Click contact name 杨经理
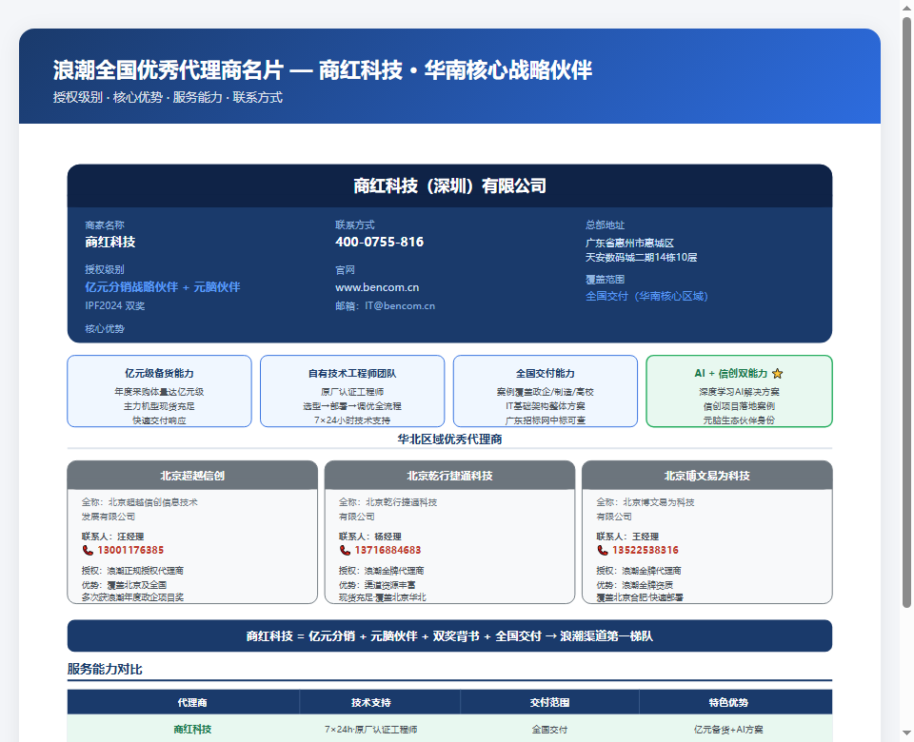914x742 pixels. 388,537
